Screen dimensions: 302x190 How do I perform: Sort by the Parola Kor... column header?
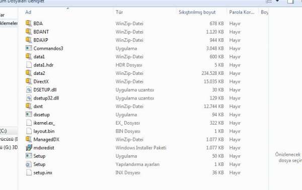coord(242,12)
